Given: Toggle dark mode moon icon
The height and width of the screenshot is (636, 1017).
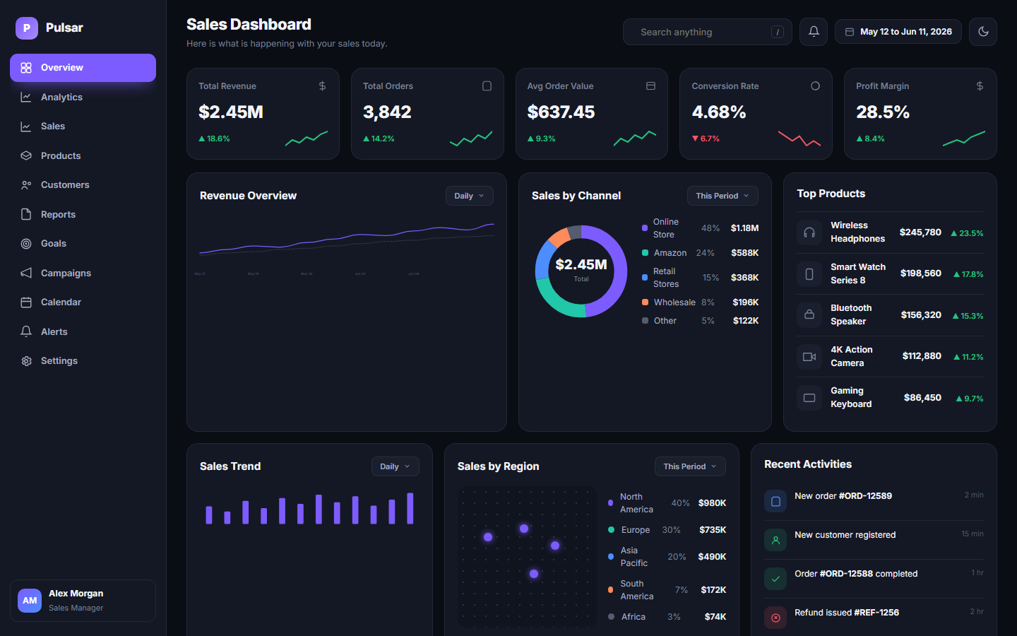Looking at the screenshot, I should coord(983,32).
